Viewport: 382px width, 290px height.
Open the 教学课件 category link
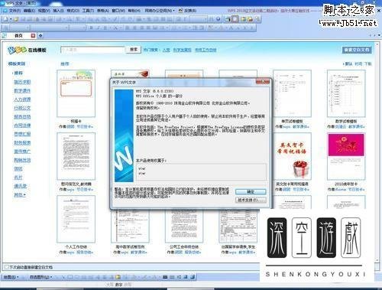point(22,90)
